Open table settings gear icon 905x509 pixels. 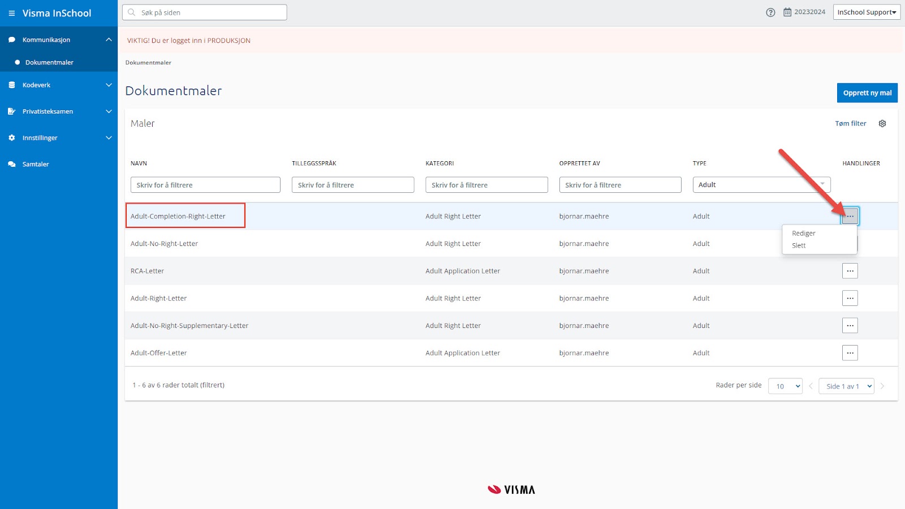tap(882, 123)
